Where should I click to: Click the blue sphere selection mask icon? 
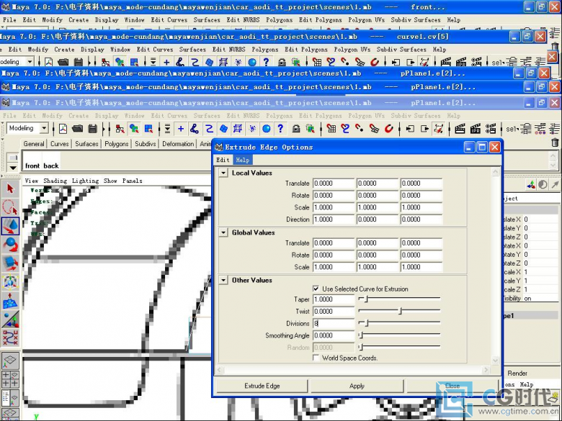267,129
